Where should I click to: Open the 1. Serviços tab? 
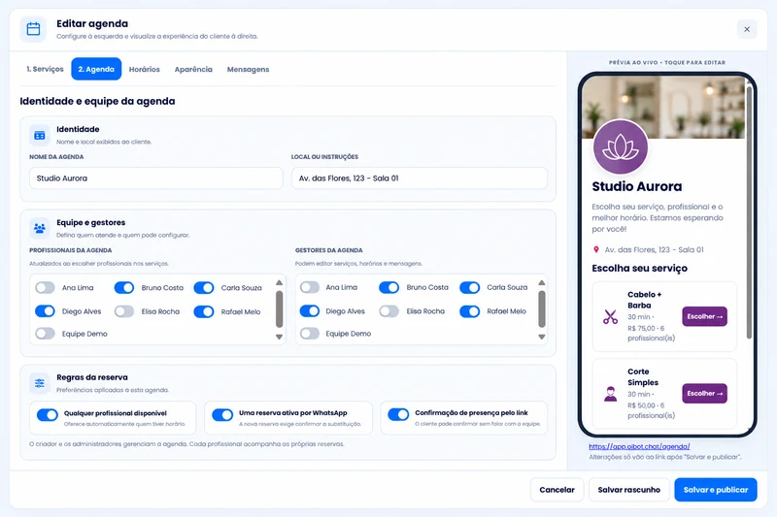[45, 69]
